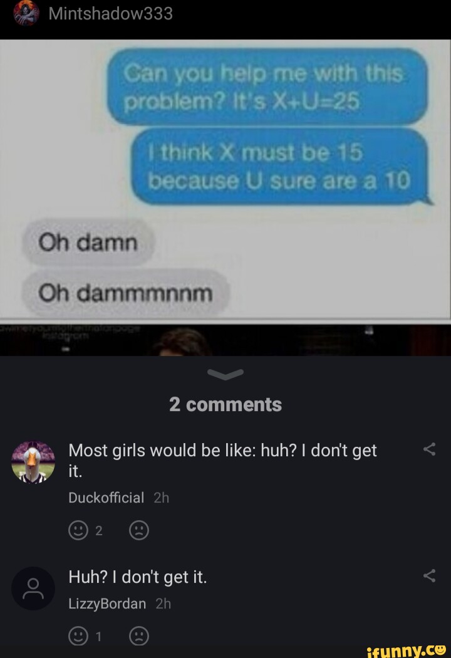The height and width of the screenshot is (658, 451).
Task: Collapse comments with the chevron handle
Action: point(225,374)
